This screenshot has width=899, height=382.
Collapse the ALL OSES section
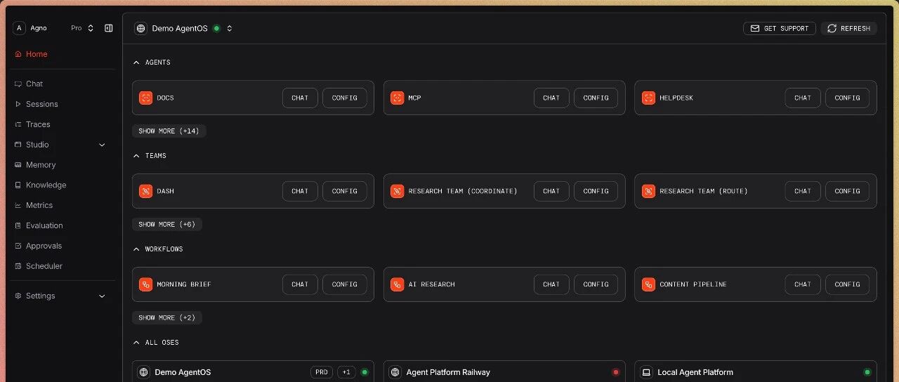click(x=136, y=343)
